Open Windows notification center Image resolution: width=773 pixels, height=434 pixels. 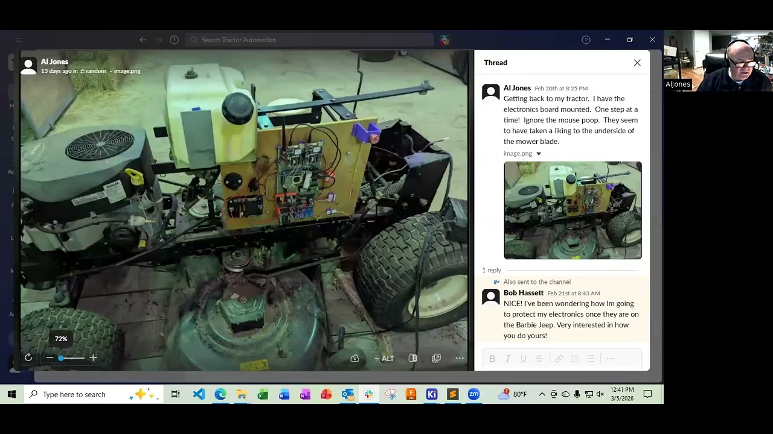(x=647, y=394)
